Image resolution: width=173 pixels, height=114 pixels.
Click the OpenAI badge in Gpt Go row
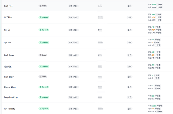coord(44,30)
